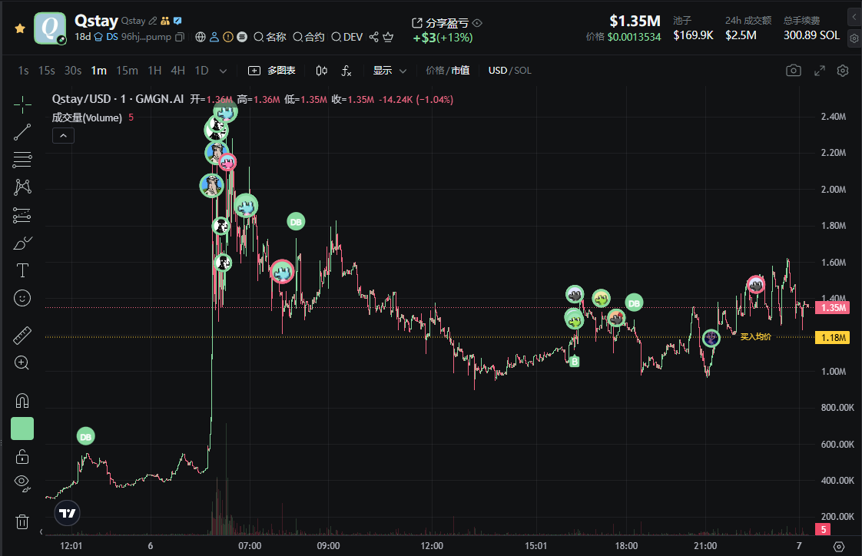The height and width of the screenshot is (556, 862).
Task: Click the green color swatch in sidebar
Action: click(22, 429)
